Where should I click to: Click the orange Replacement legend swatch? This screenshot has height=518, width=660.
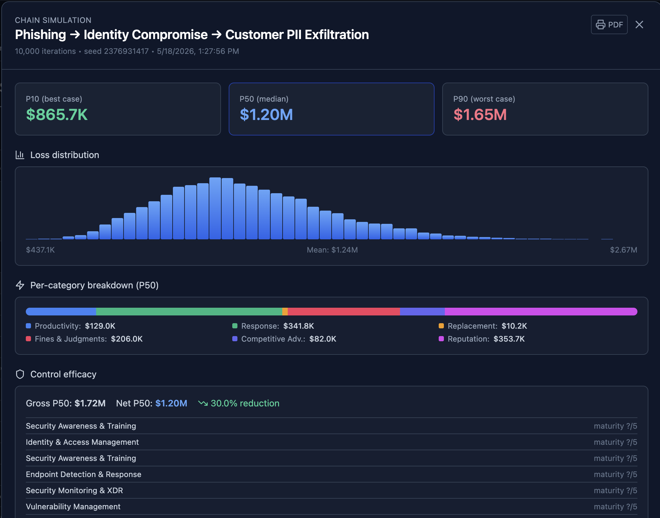coord(441,326)
